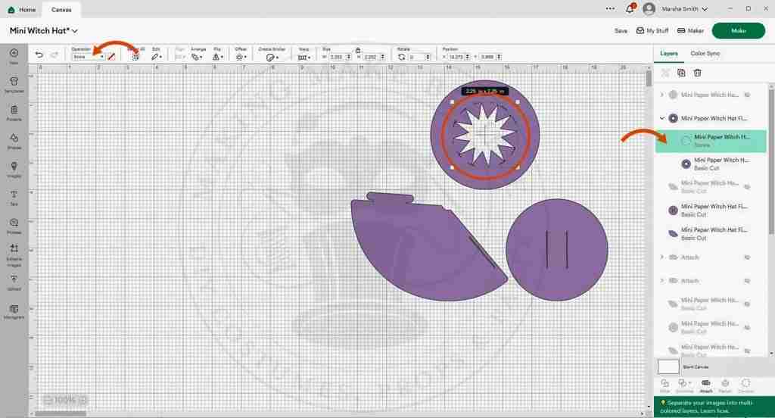Click the pen color swatch next to Operation

pos(112,56)
